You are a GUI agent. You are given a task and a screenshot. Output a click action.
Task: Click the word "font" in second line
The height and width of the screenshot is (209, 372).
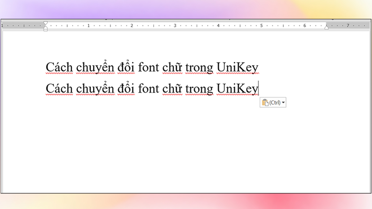[x=148, y=89]
